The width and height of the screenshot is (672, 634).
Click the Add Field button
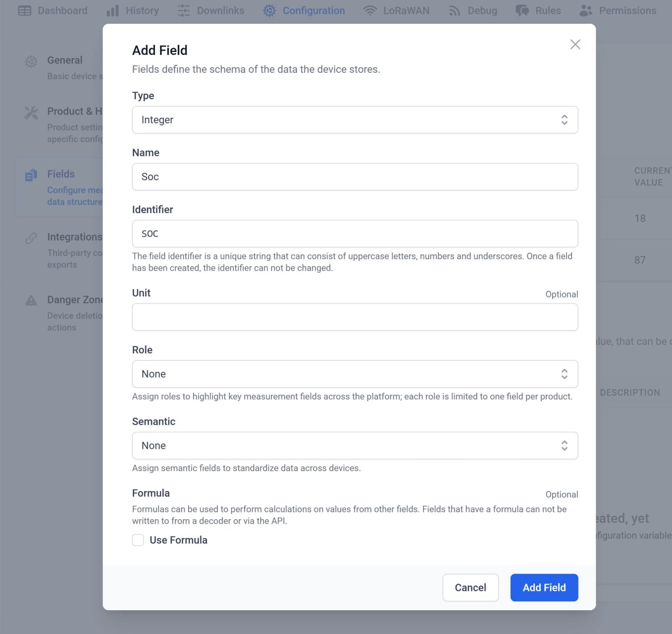[x=544, y=587]
